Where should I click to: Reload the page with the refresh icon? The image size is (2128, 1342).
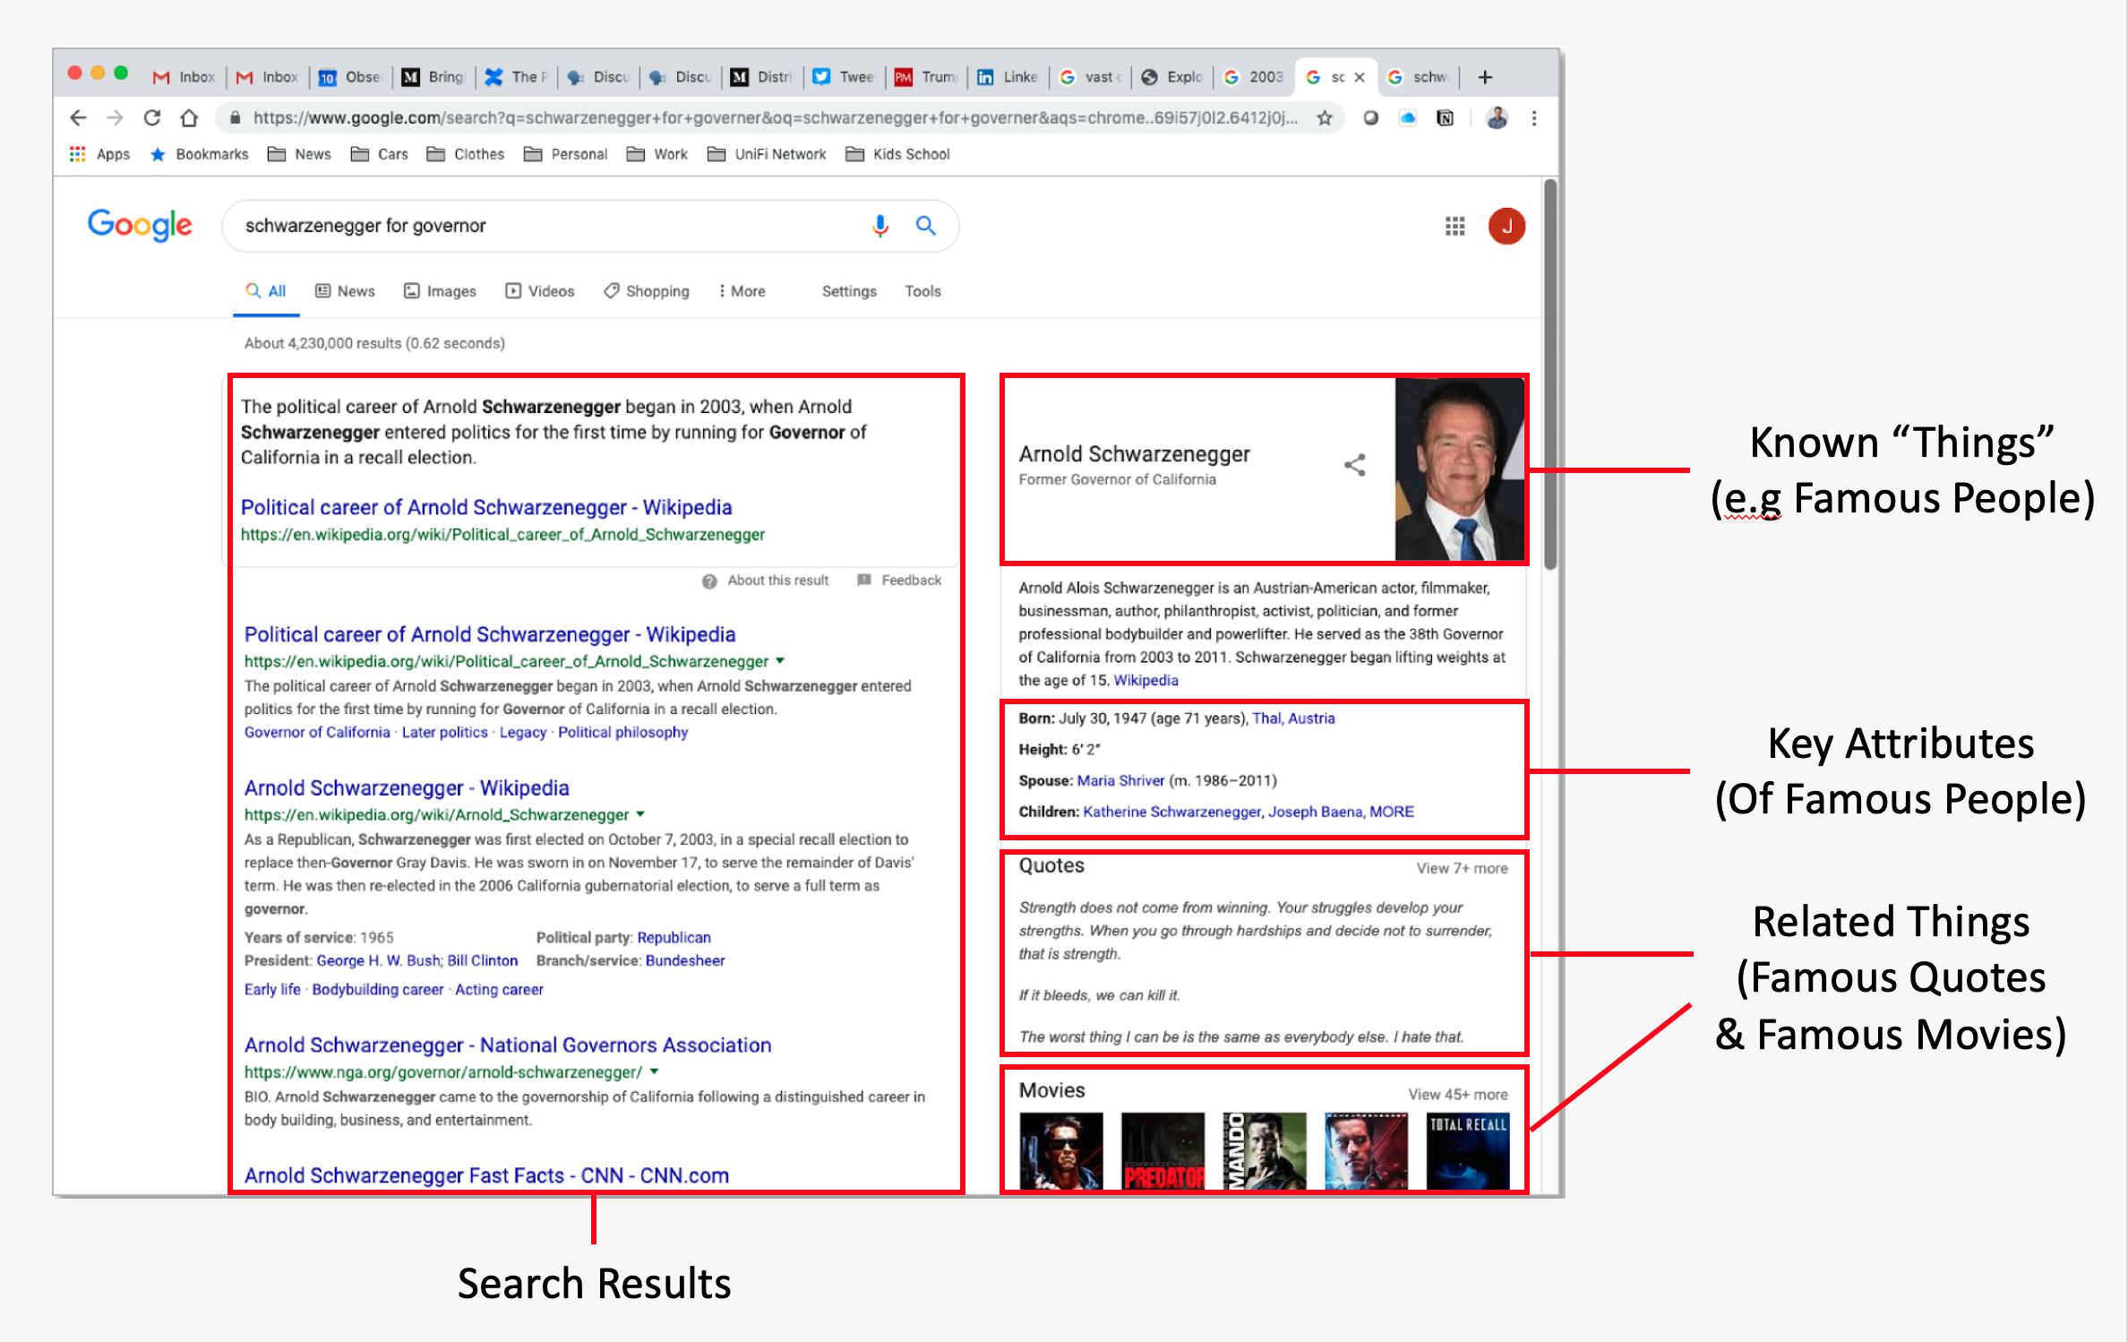[x=152, y=117]
